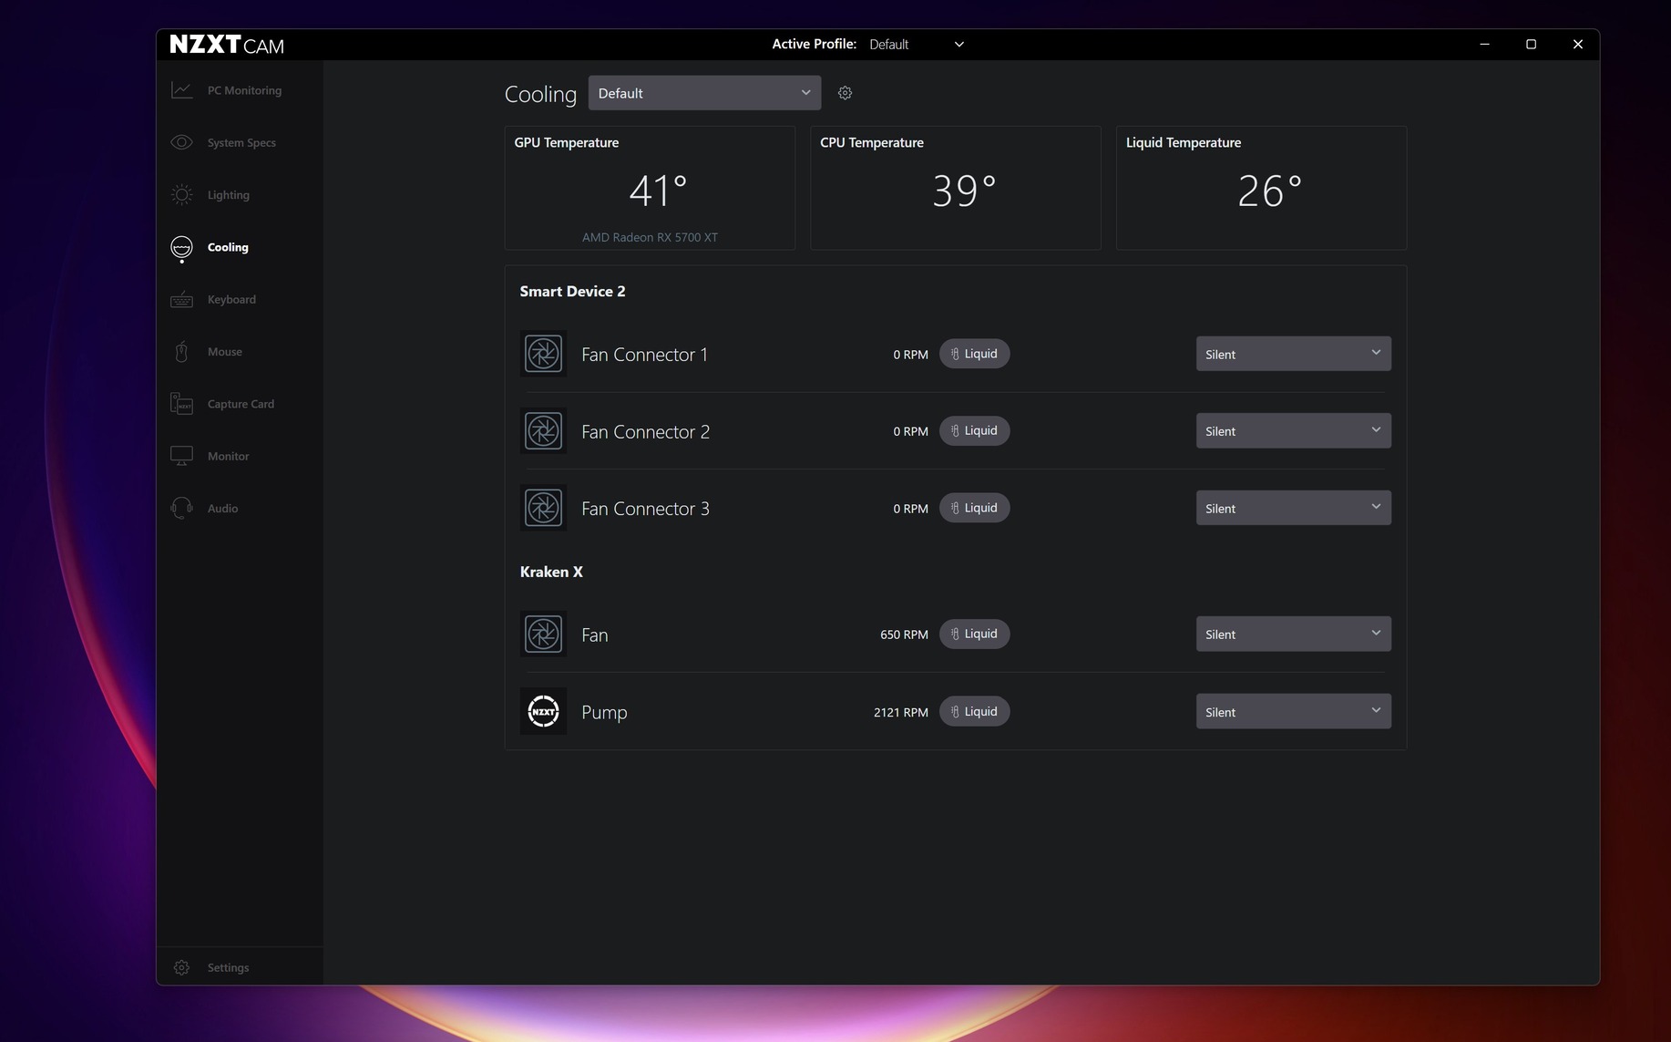Image resolution: width=1671 pixels, height=1042 pixels.
Task: Click the Fan Connector 2 label
Action: pos(645,432)
